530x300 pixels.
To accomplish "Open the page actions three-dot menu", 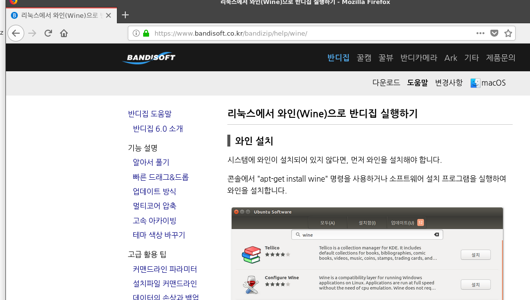I will point(480,33).
